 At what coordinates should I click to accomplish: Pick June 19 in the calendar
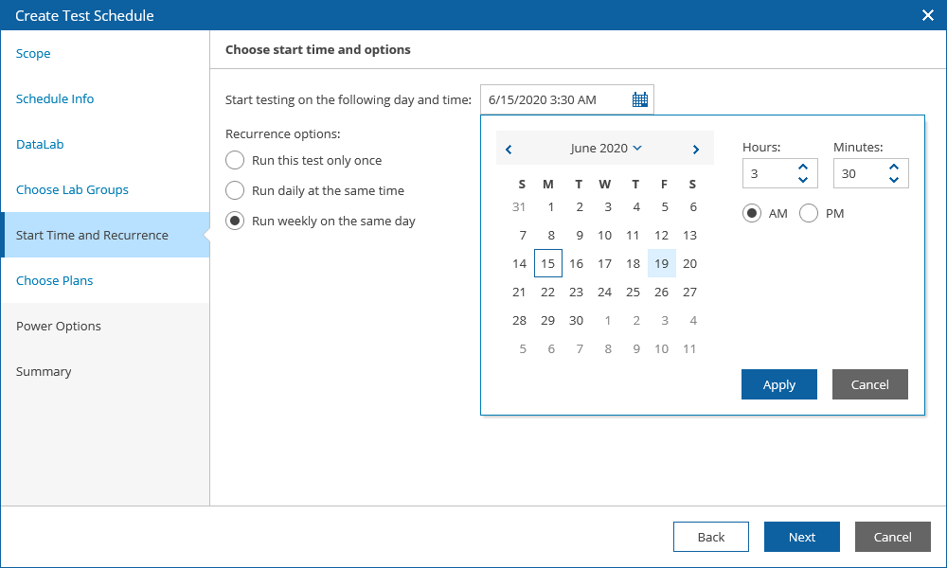tap(661, 264)
